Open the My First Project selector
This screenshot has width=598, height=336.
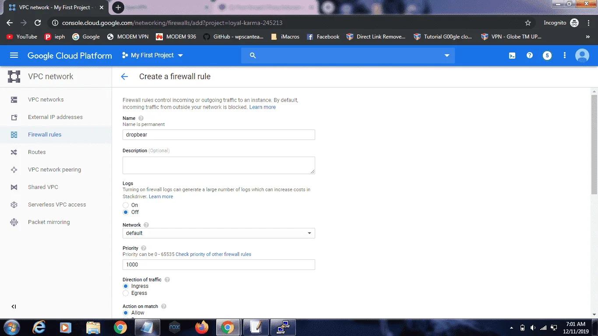152,56
